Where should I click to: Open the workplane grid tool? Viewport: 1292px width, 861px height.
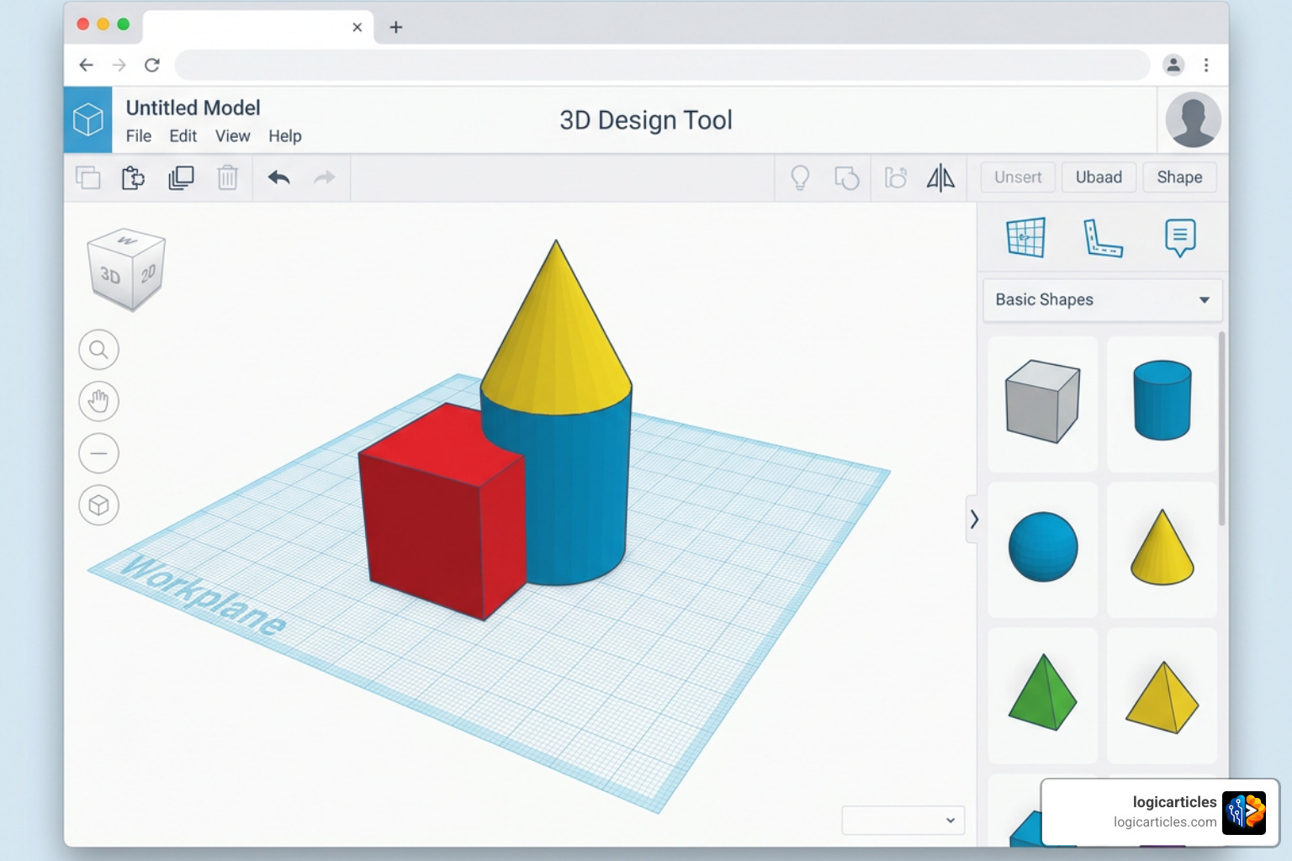click(1026, 237)
